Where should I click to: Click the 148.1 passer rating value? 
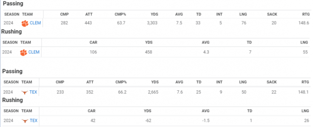tap(304, 92)
